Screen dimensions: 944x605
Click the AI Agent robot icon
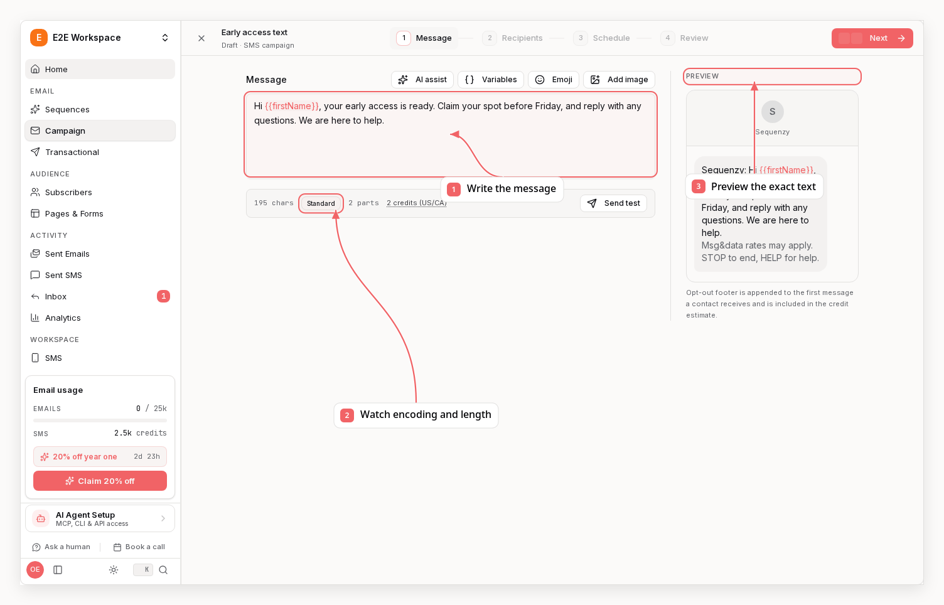pyautogui.click(x=41, y=518)
